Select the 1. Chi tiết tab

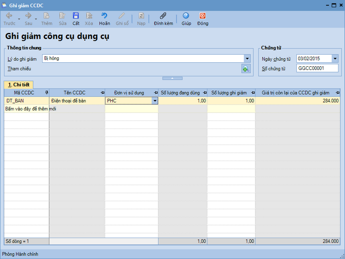[x=19, y=85]
